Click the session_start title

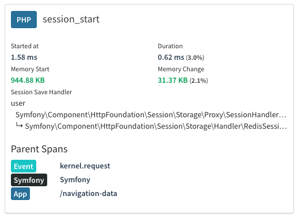71,20
